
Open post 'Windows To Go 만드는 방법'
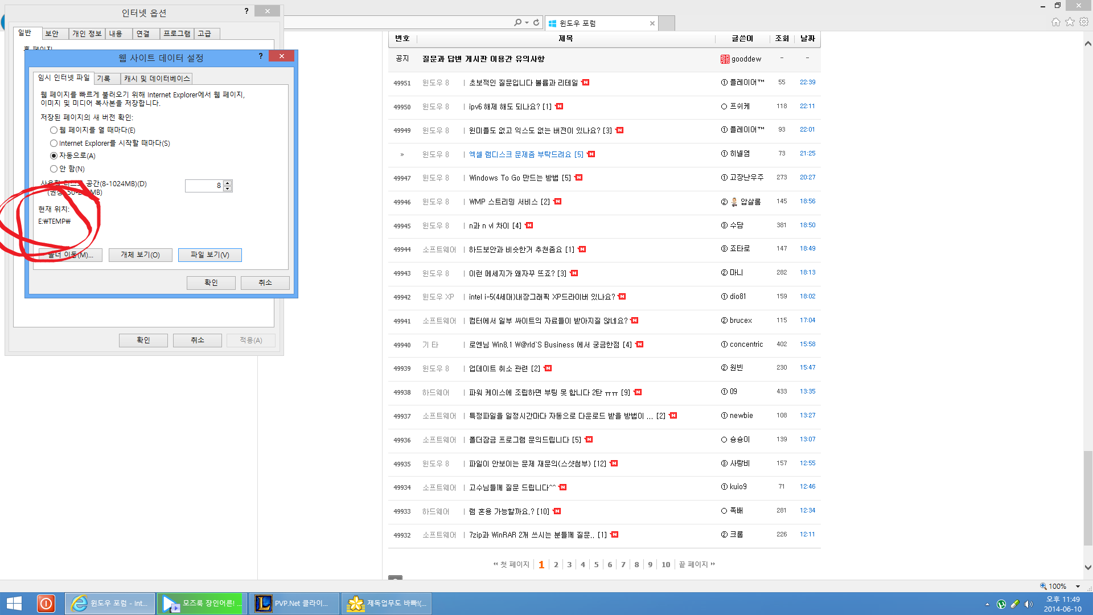click(513, 178)
